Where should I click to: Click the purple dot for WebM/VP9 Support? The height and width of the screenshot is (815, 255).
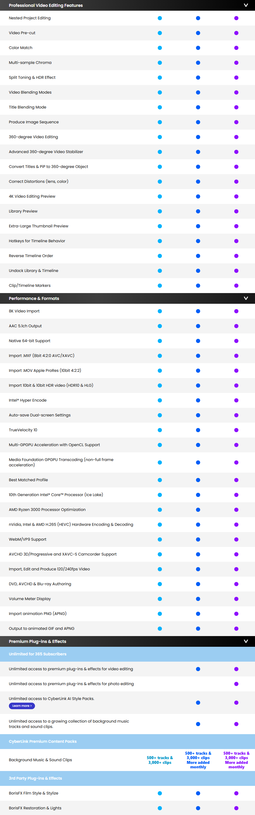pyautogui.click(x=236, y=539)
